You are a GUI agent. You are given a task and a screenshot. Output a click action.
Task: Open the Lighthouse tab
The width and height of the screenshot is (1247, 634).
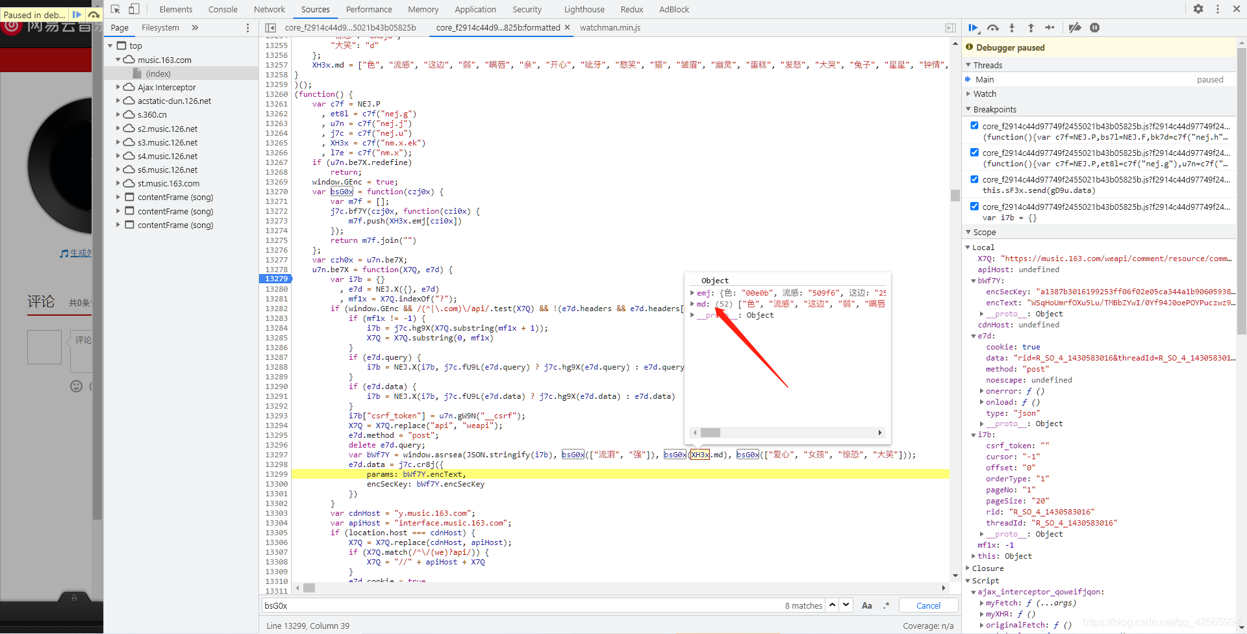[584, 9]
